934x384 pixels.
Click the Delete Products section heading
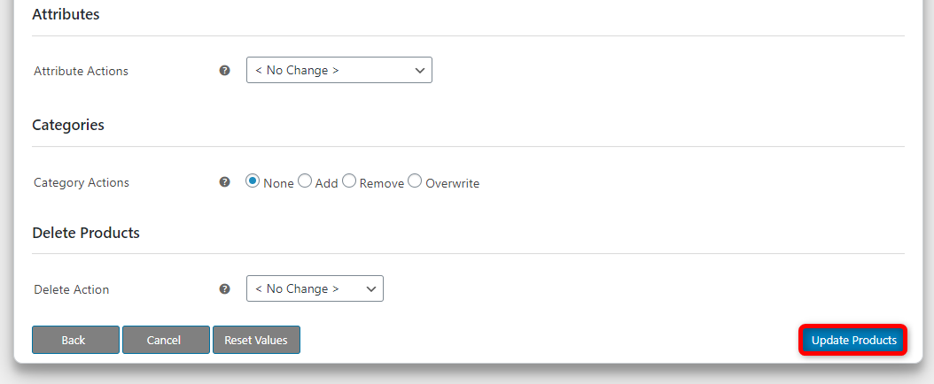coord(86,233)
